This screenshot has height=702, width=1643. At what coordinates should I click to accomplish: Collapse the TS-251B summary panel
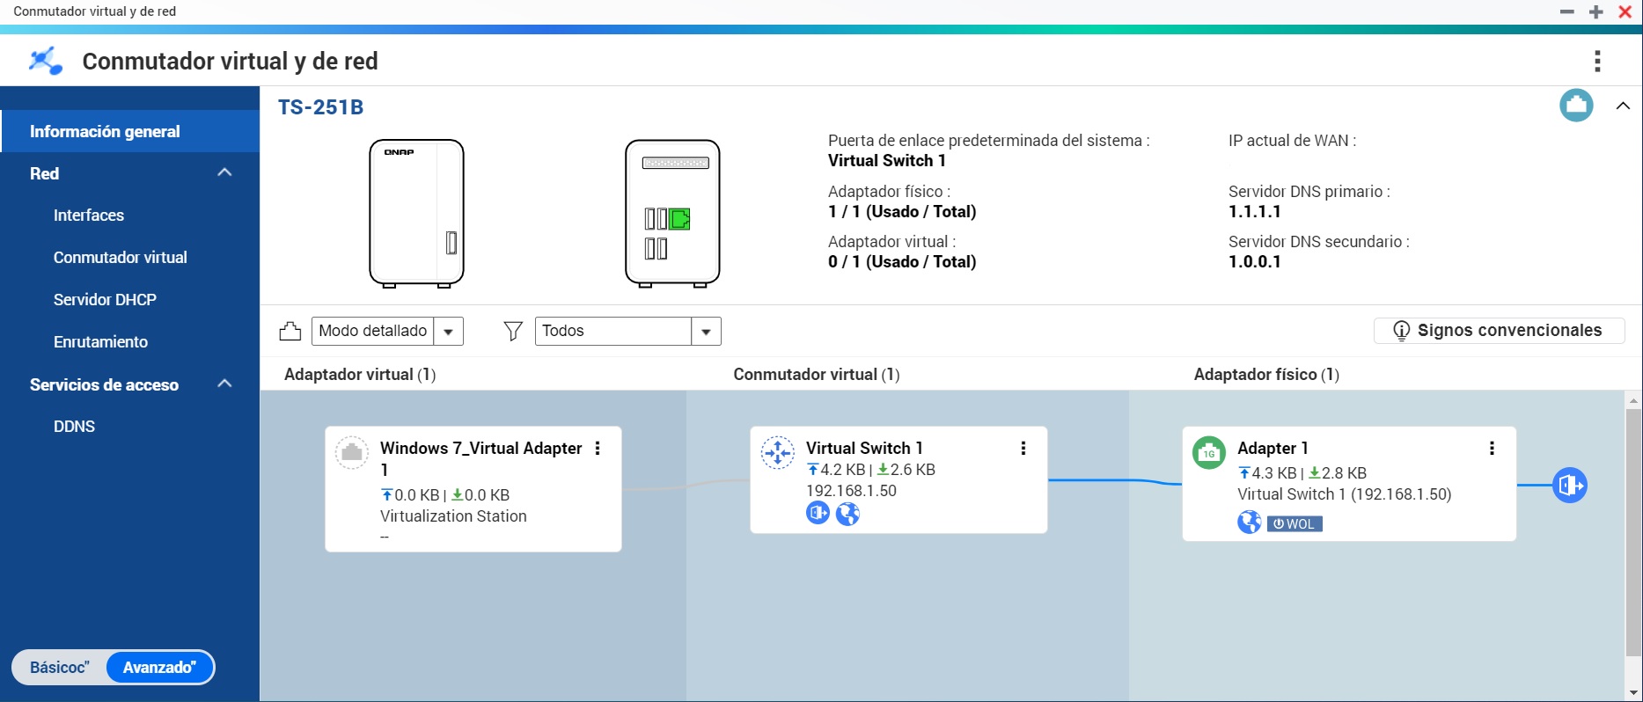pos(1623,106)
